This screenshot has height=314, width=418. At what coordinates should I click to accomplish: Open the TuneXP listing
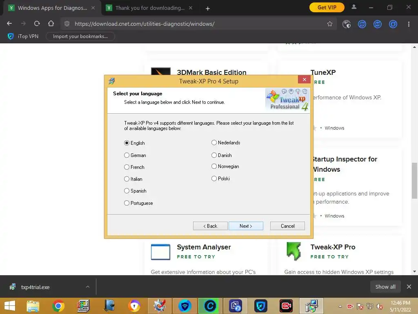pos(323,72)
